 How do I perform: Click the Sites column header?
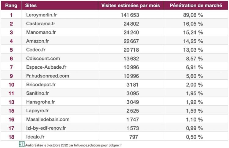31,5
